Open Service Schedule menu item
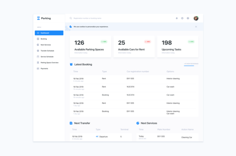The width and height of the screenshot is (236, 156). 49,57
